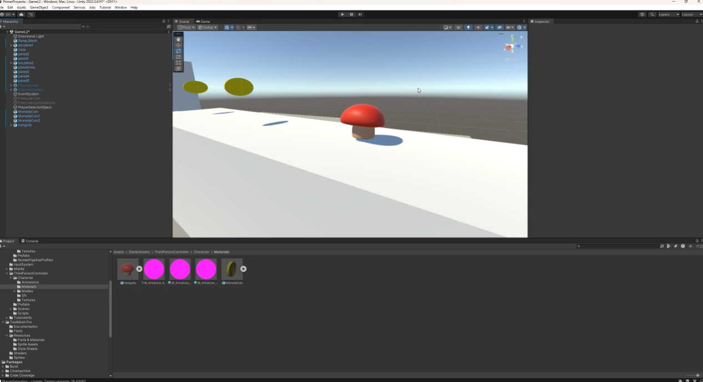Select the Transform tool in scene toolbar

click(178, 68)
